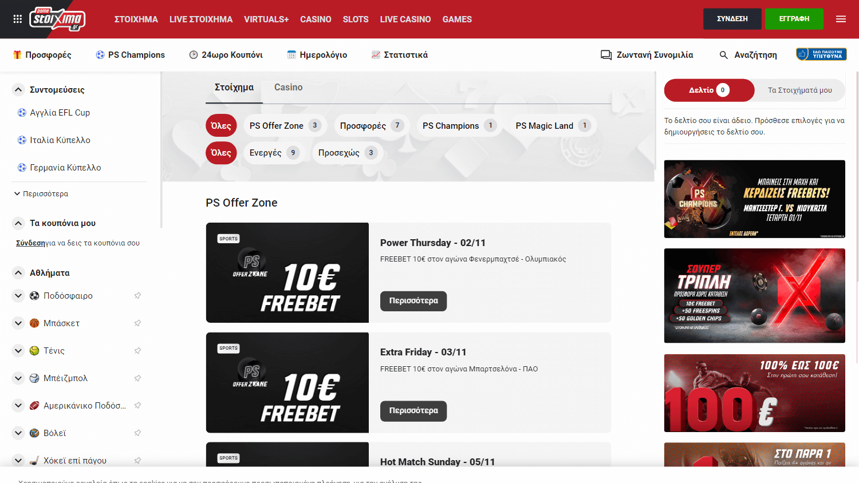The height and width of the screenshot is (483, 859).
Task: Filter offers by Προσεχώς
Action: [x=346, y=153]
